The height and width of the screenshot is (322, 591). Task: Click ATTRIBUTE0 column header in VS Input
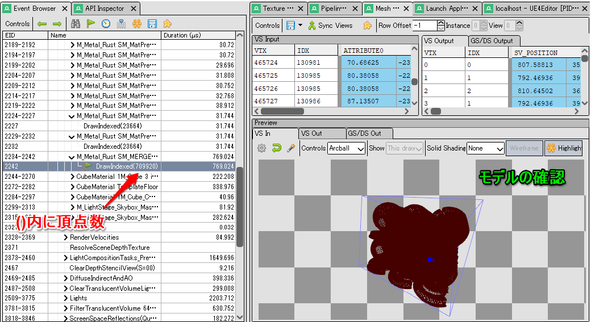click(377, 51)
